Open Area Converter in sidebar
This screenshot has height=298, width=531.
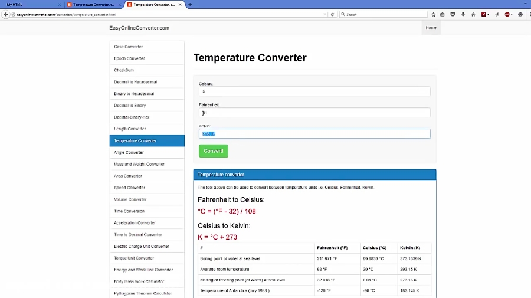tap(147, 176)
